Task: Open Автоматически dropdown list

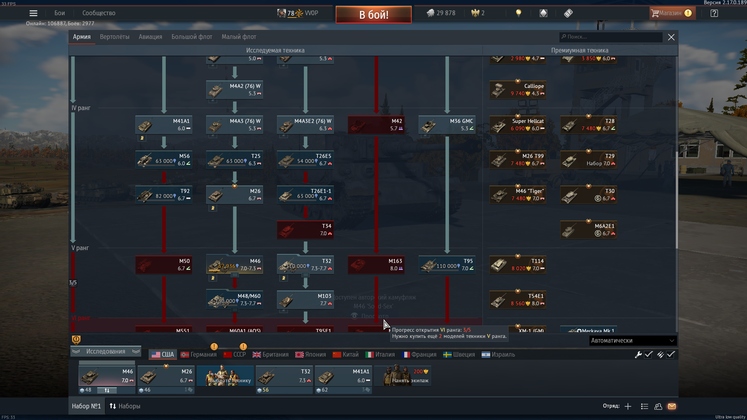Action: [633, 341]
